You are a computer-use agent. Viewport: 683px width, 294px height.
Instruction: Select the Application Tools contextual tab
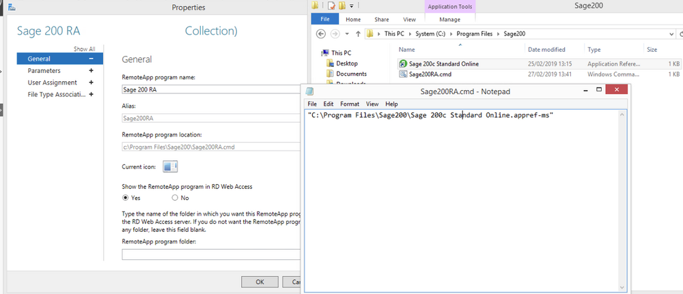tap(449, 7)
